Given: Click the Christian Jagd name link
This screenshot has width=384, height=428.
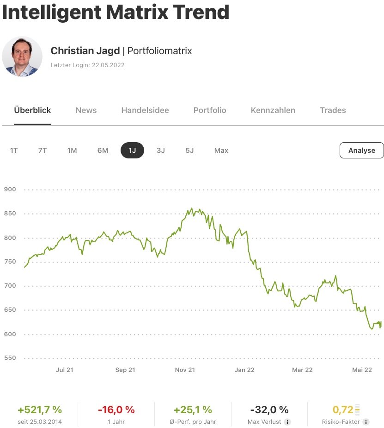Looking at the screenshot, I should (85, 50).
